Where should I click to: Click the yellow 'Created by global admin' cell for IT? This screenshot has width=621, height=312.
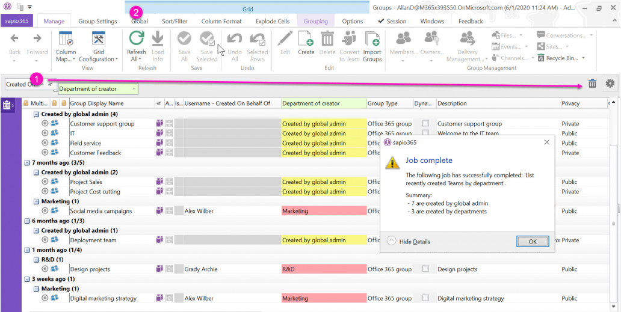(x=324, y=133)
